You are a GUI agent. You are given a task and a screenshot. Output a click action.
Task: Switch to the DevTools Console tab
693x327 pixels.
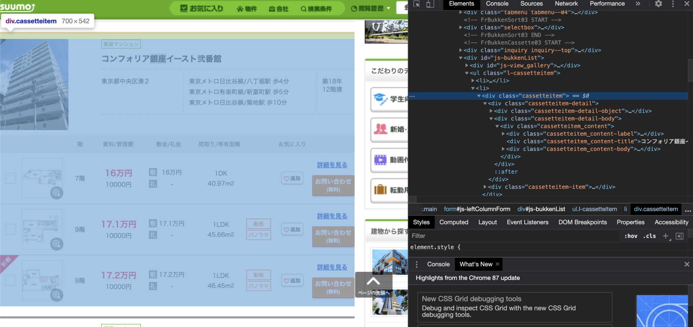(x=497, y=4)
